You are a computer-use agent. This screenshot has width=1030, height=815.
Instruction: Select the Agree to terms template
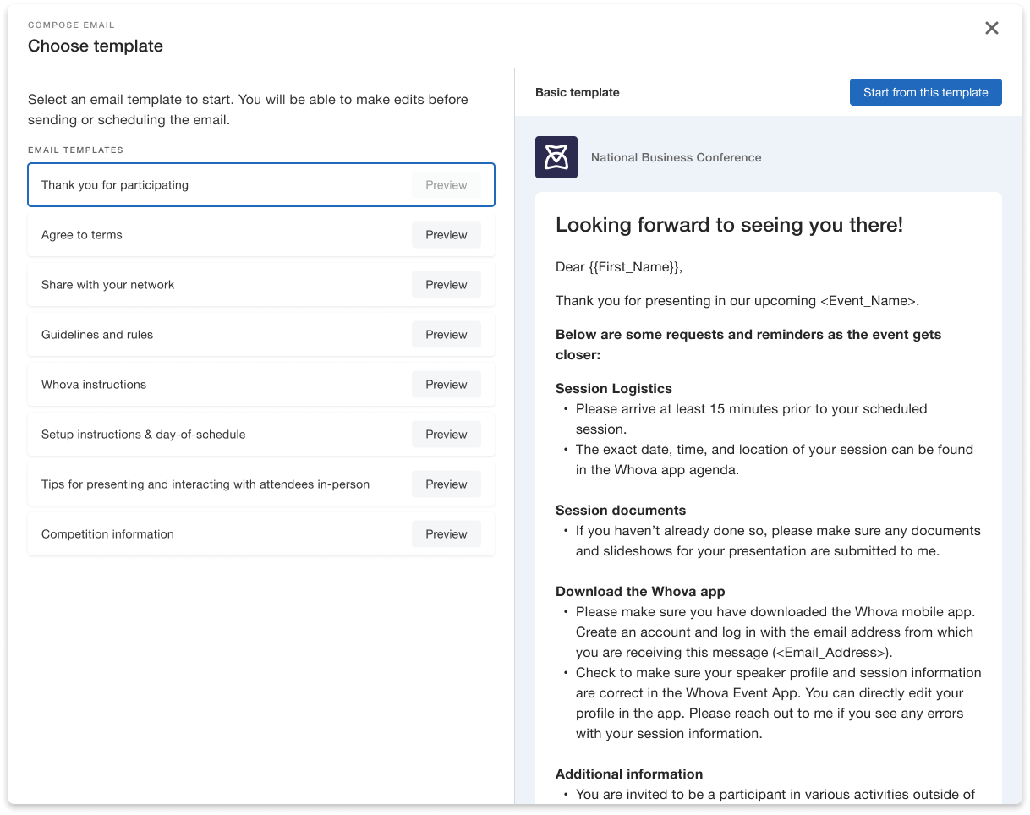[x=82, y=235]
